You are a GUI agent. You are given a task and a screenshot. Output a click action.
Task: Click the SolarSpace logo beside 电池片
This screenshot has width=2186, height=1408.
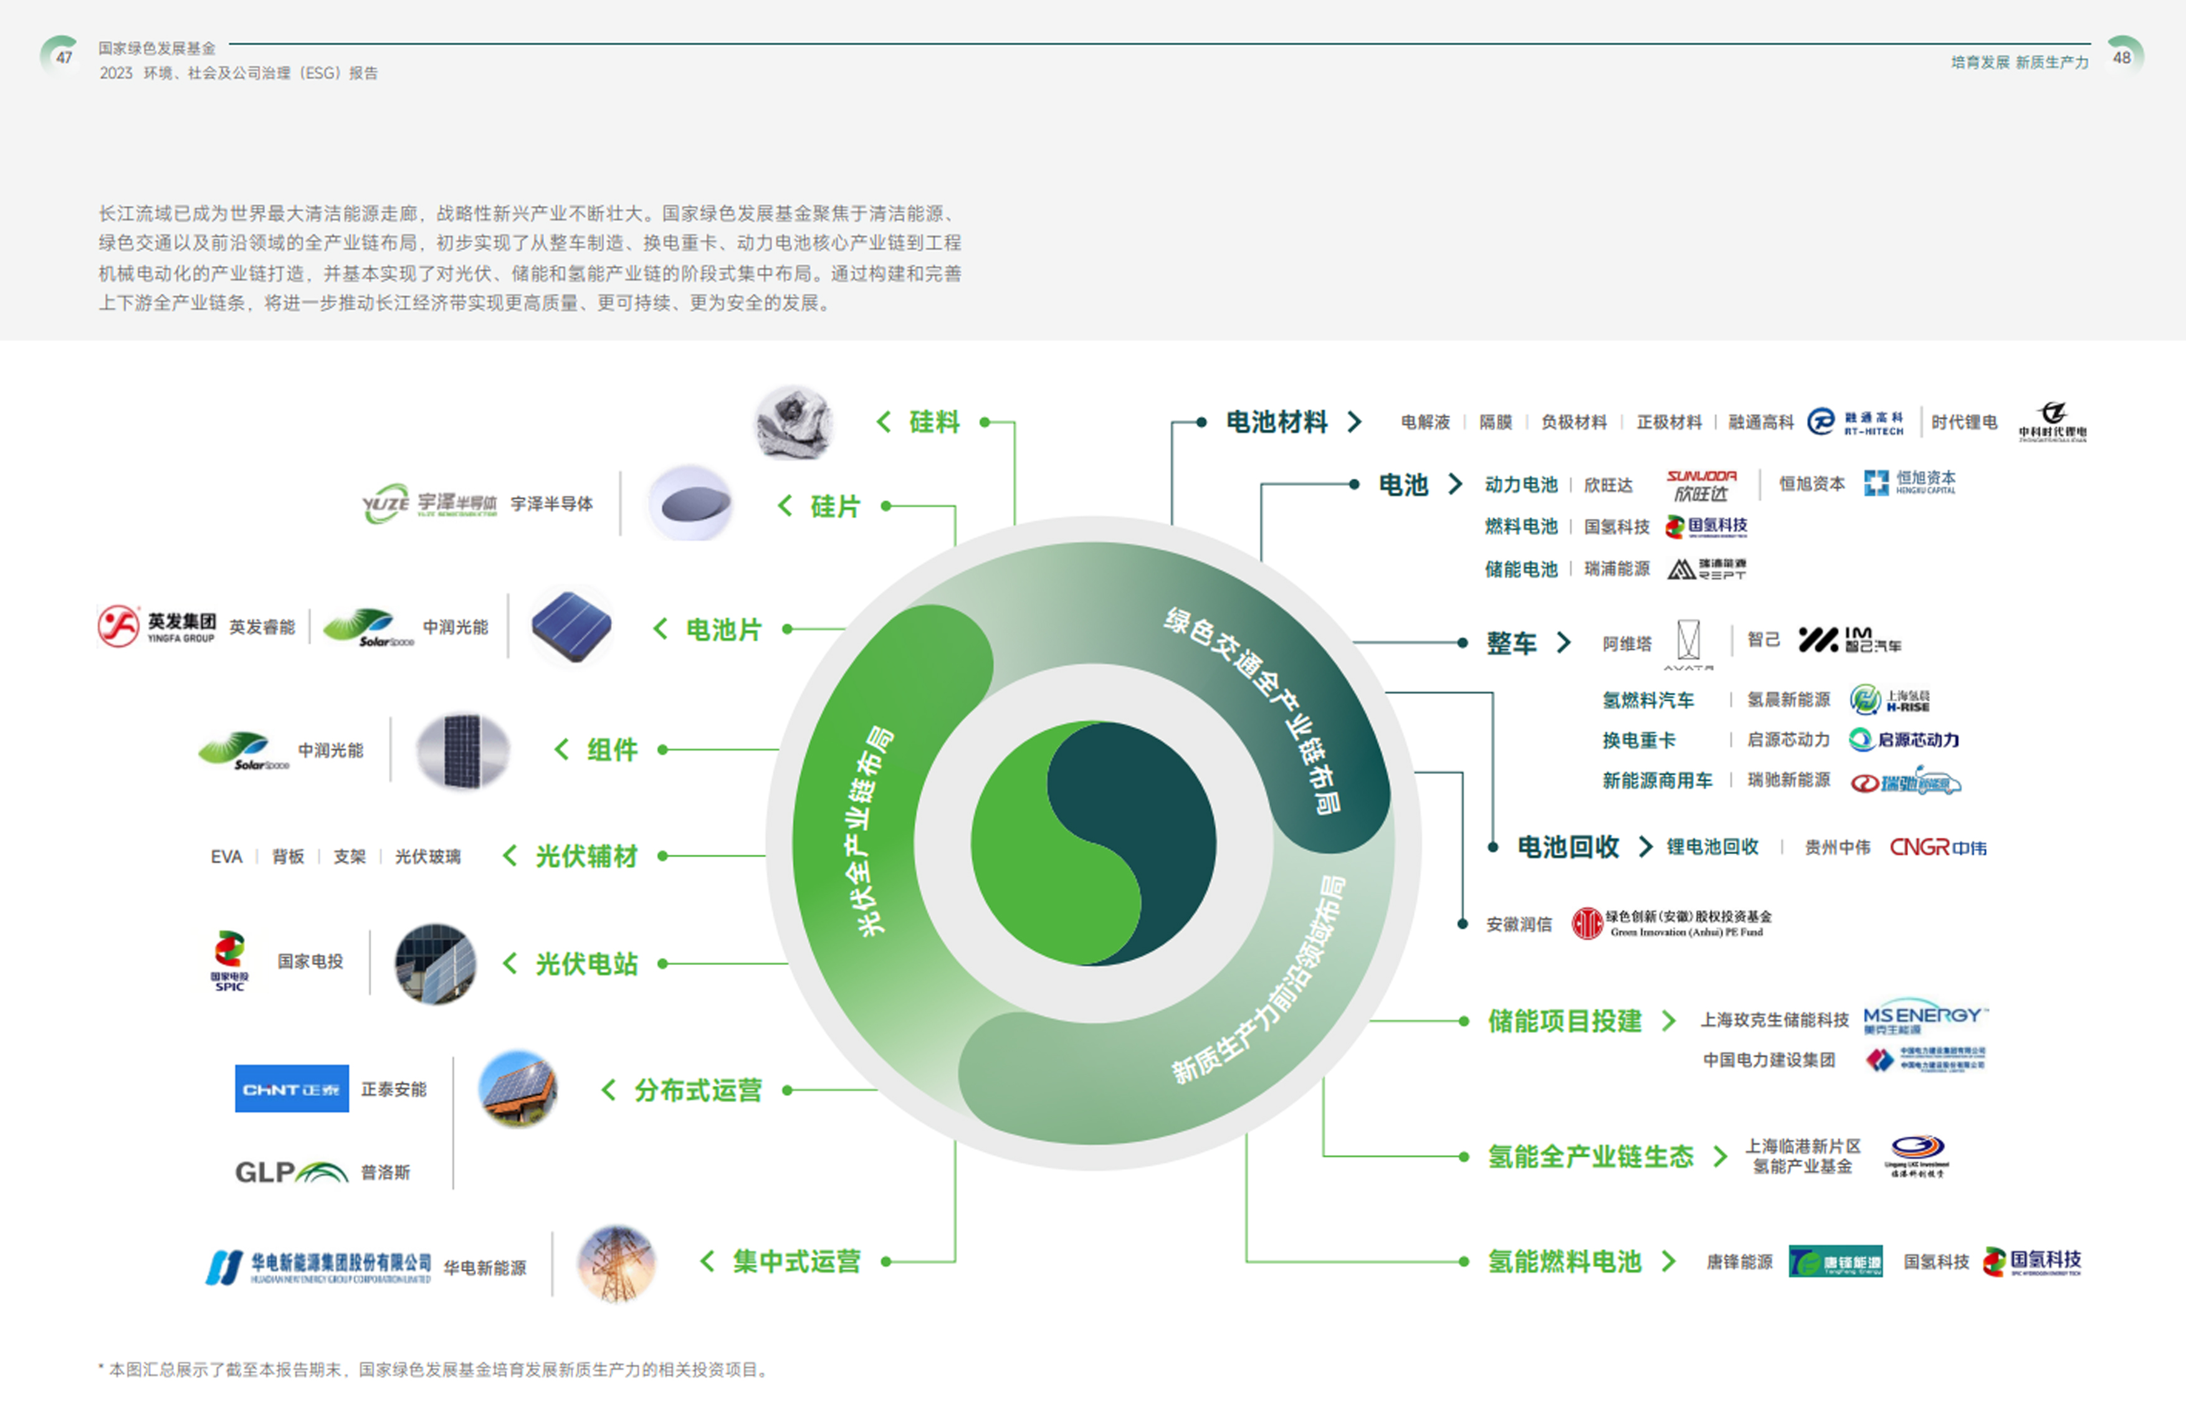click(x=368, y=627)
